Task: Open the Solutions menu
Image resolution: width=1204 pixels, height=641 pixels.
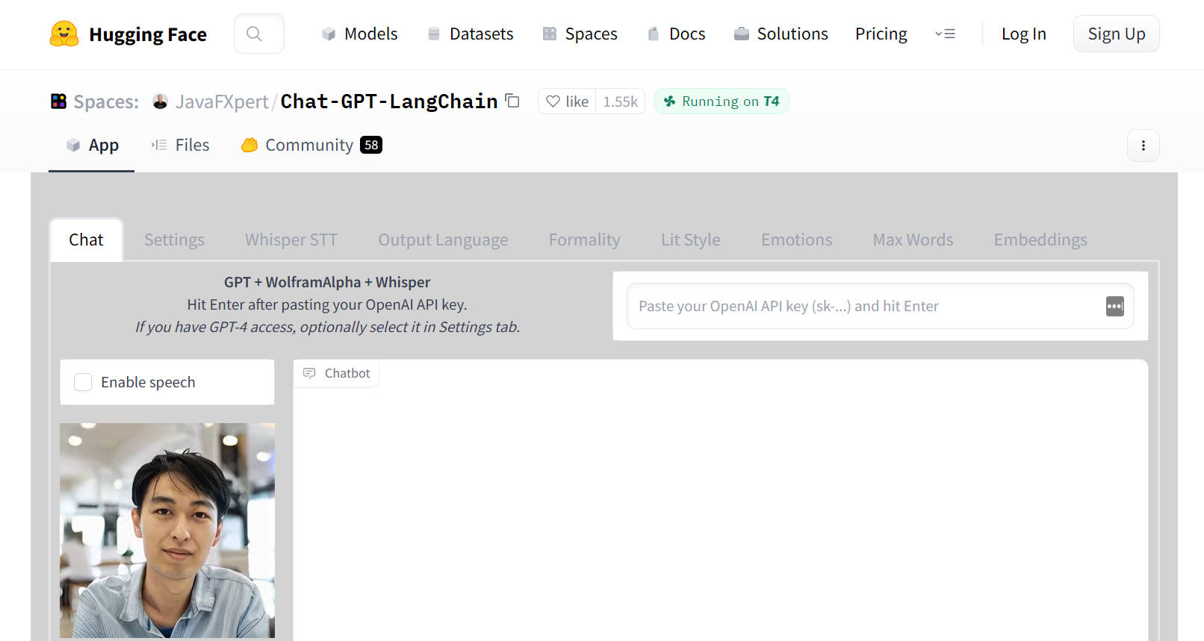Action: 781,34
